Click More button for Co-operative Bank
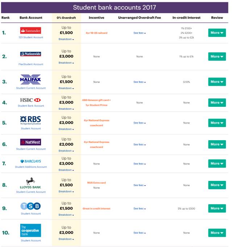232x247 pixels. pyautogui.click(x=217, y=233)
